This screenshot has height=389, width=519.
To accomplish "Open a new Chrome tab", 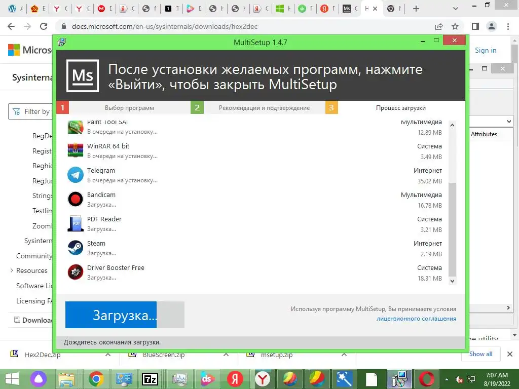I will 416,9.
